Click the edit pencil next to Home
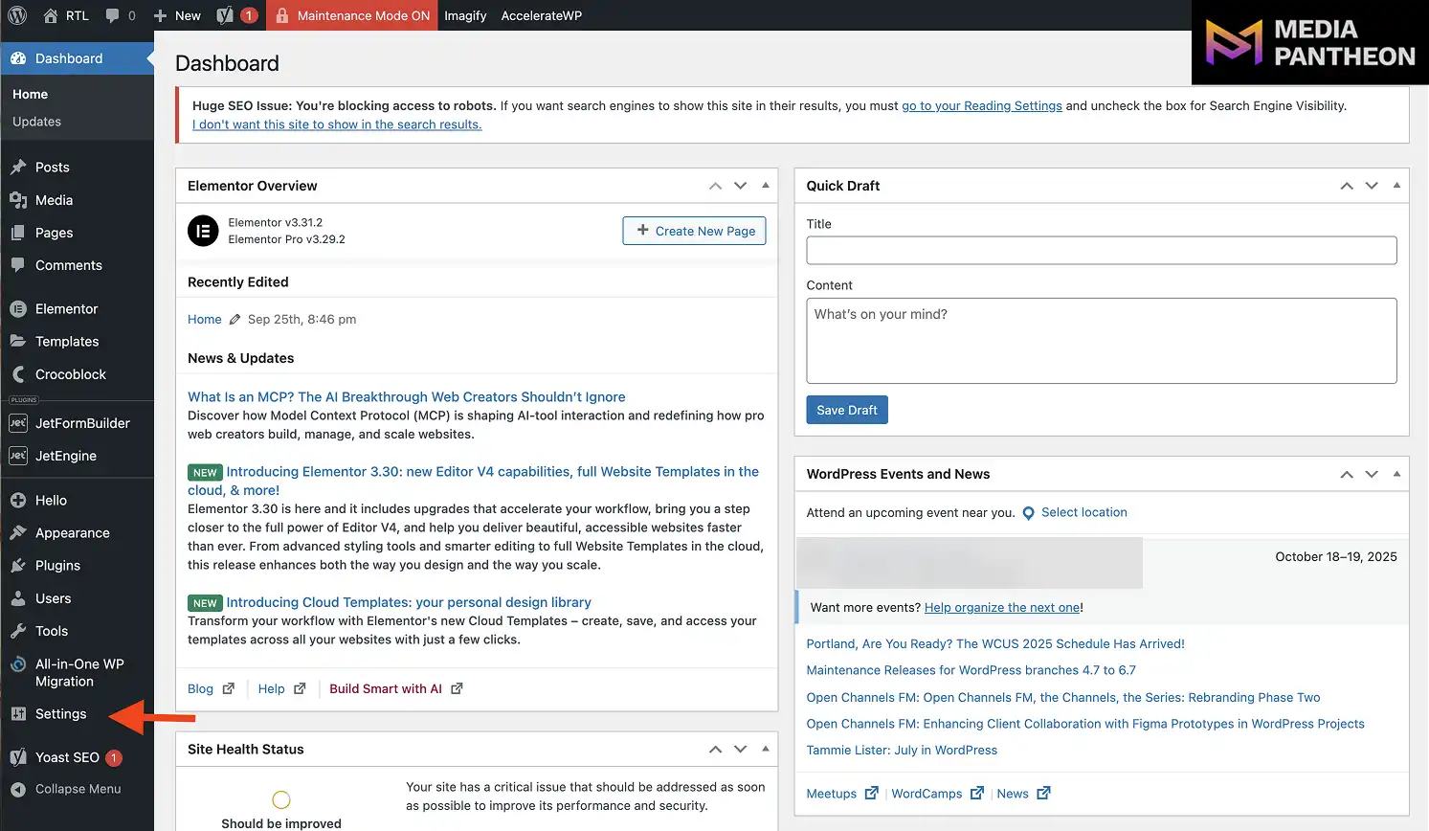This screenshot has width=1429, height=831. (x=234, y=320)
